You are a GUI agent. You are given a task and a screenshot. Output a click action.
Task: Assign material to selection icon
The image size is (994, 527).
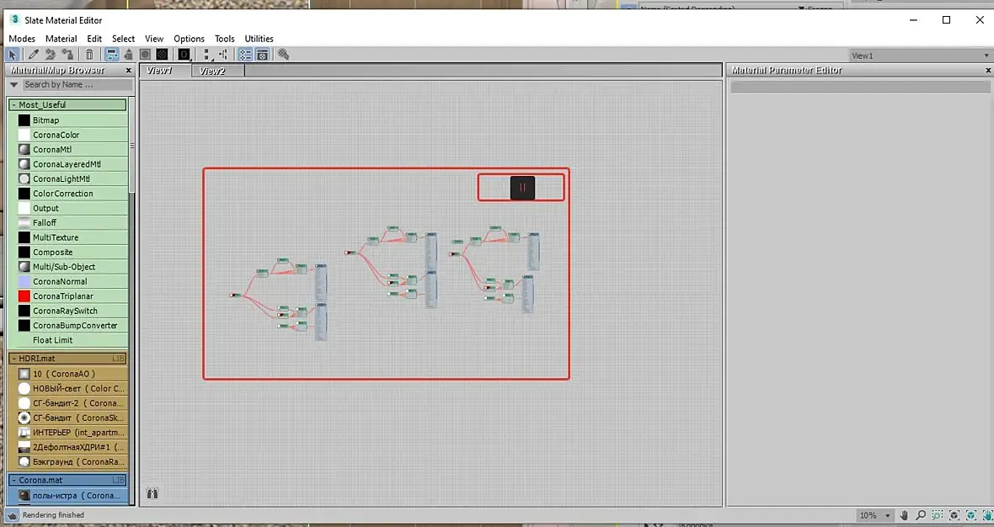pyautogui.click(x=67, y=55)
